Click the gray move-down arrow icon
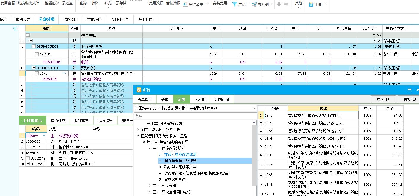This screenshot has width=419, height=196. coord(279,4)
